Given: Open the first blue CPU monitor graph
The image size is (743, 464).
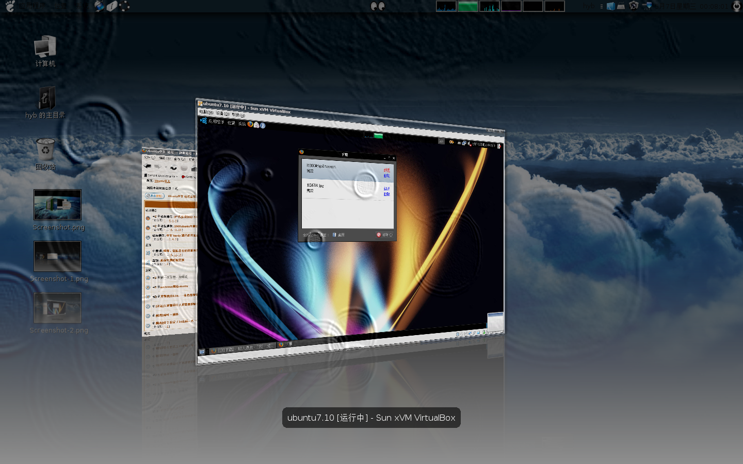Looking at the screenshot, I should coord(446,6).
